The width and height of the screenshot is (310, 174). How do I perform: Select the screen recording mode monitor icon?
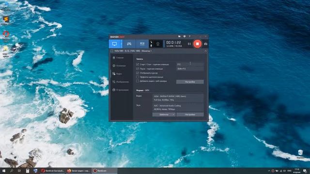[x=114, y=44]
